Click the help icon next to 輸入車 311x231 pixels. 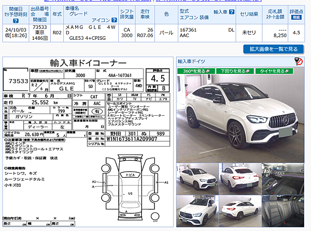tap(232, 12)
